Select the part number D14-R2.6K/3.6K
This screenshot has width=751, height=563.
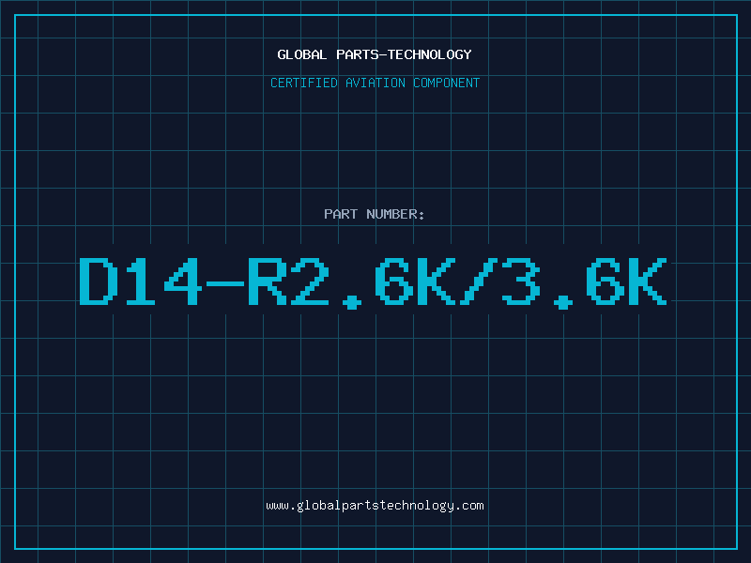coord(373,282)
